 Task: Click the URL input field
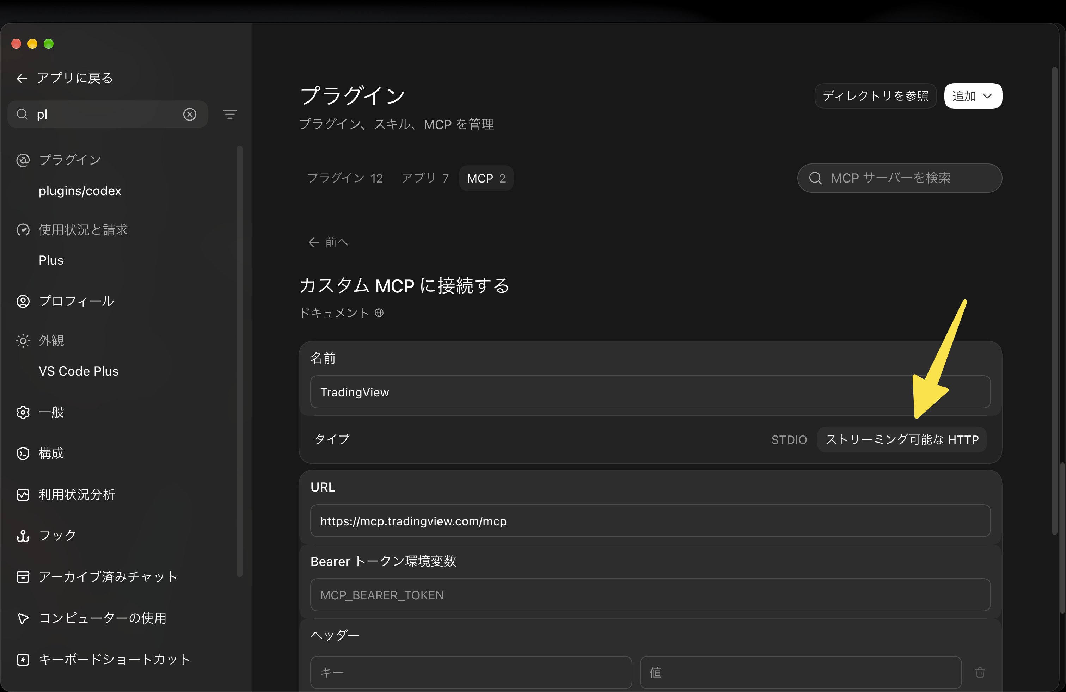tap(650, 521)
